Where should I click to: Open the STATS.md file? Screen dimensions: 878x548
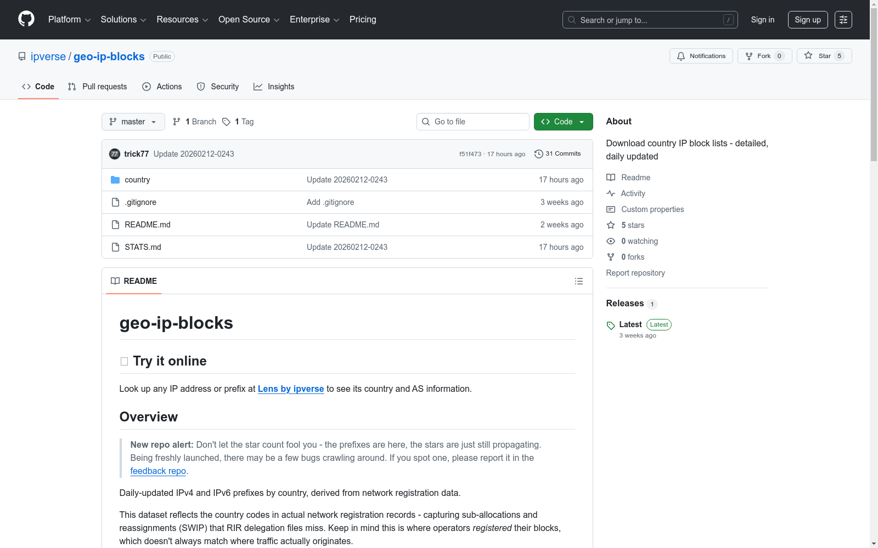[143, 247]
